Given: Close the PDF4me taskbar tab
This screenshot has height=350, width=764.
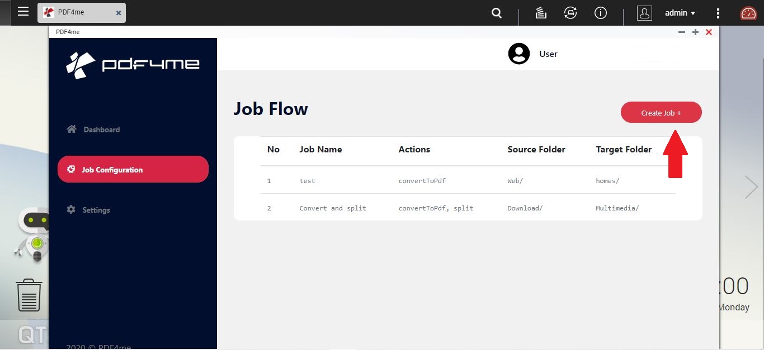Looking at the screenshot, I should click(119, 13).
